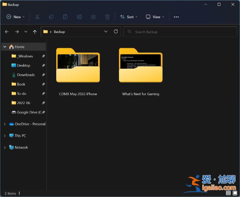Expand the OneDrive - Personal tree node
This screenshot has height=197, width=240.
point(5,124)
